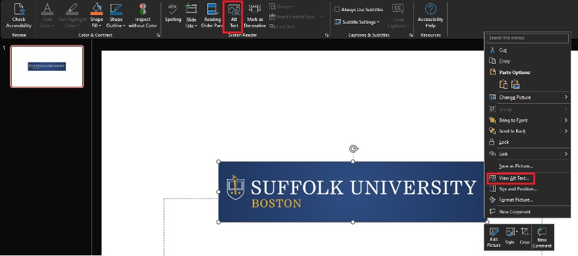The image size is (578, 256).
Task: Expand Change Picture submenu arrow
Action: [x=566, y=97]
